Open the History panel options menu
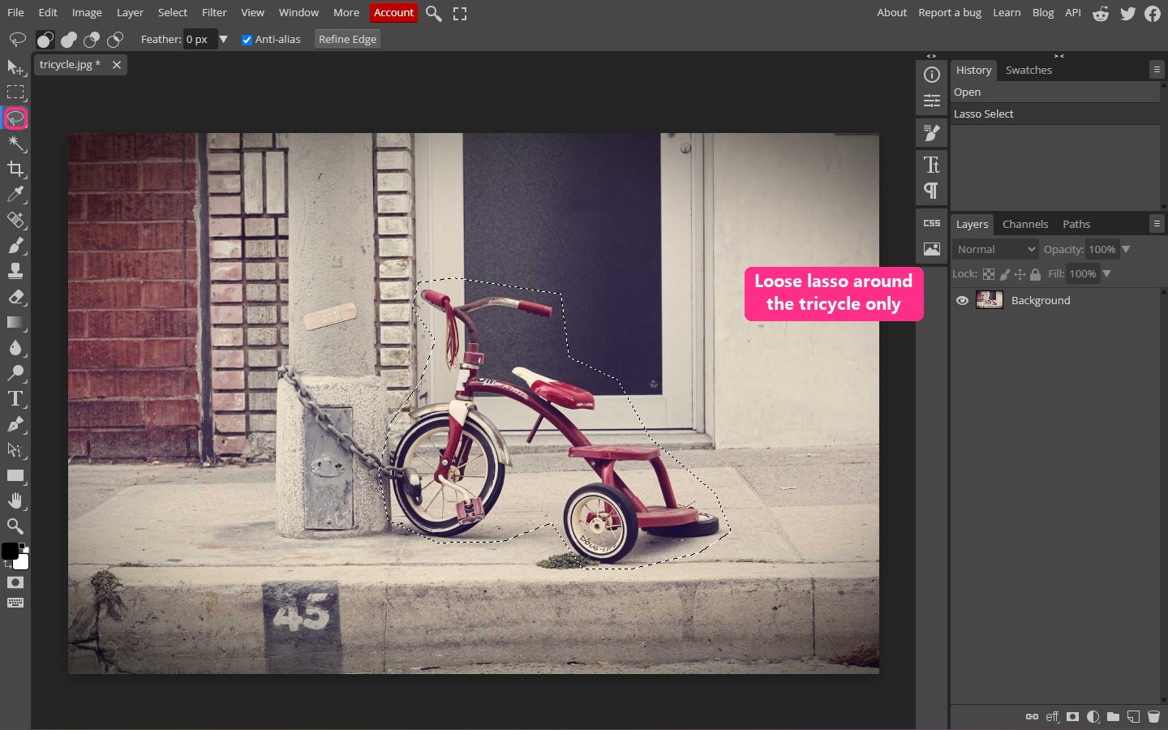This screenshot has height=730, width=1168. (x=1157, y=70)
